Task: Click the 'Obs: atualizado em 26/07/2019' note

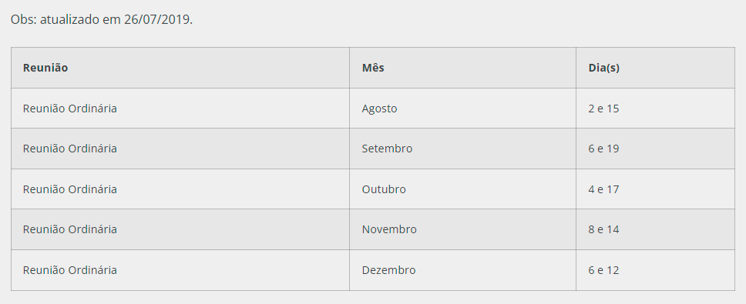Action: [102, 19]
